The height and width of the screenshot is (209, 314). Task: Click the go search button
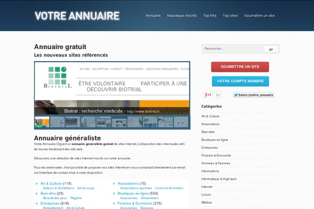(x=271, y=49)
